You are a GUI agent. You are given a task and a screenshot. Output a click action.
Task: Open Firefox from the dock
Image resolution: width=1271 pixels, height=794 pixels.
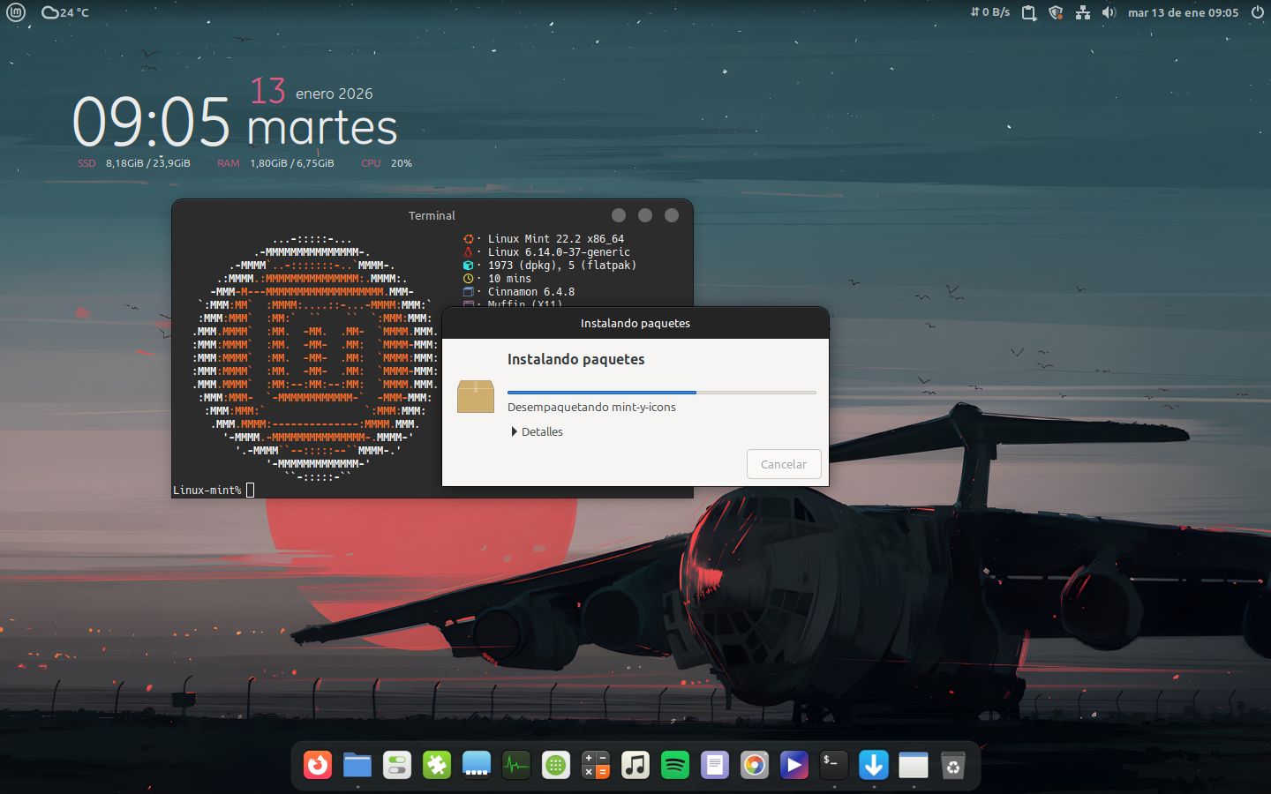(318, 765)
